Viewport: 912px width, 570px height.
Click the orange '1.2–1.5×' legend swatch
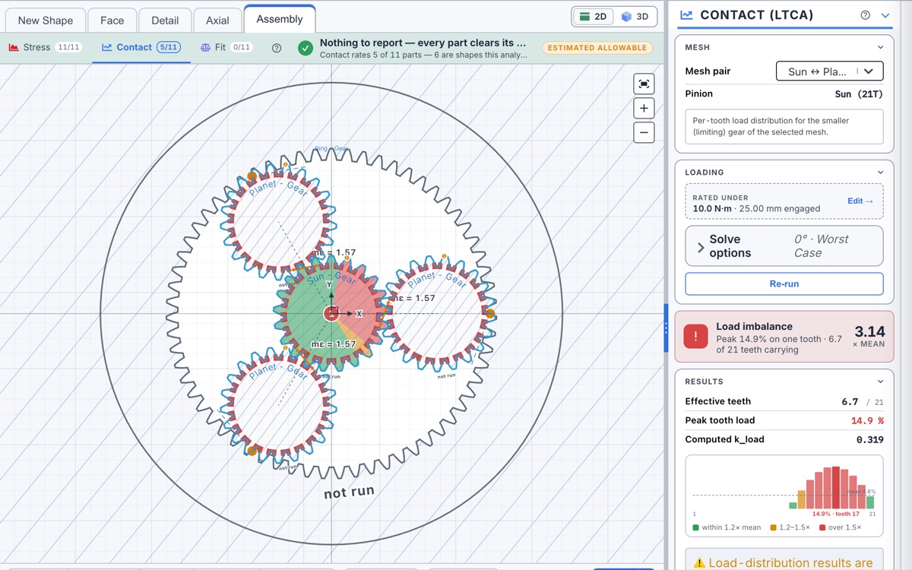[x=773, y=527]
